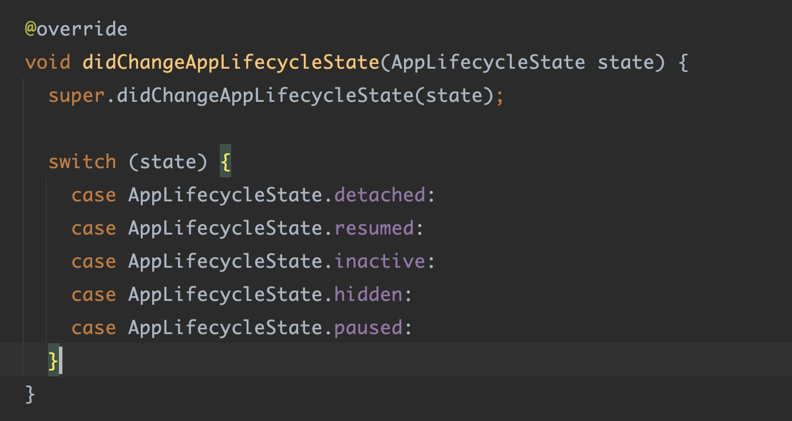Click the detached enum value
This screenshot has height=421, width=792.
[x=380, y=195]
